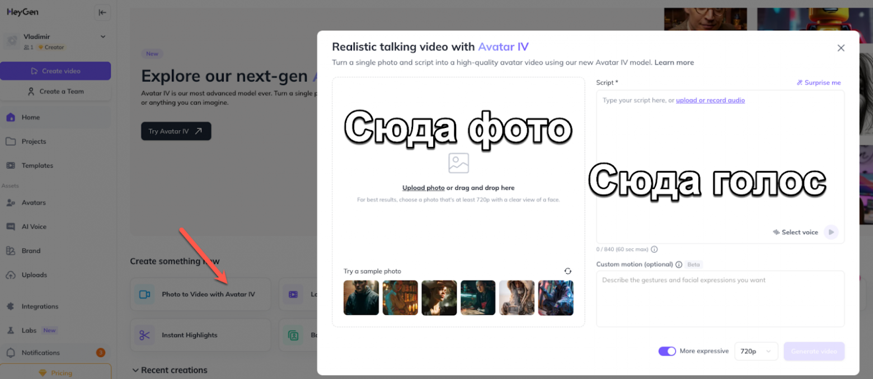Click the Create video button

55,71
